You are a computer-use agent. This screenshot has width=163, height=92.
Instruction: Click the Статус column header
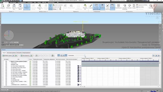click(x=30, y=59)
